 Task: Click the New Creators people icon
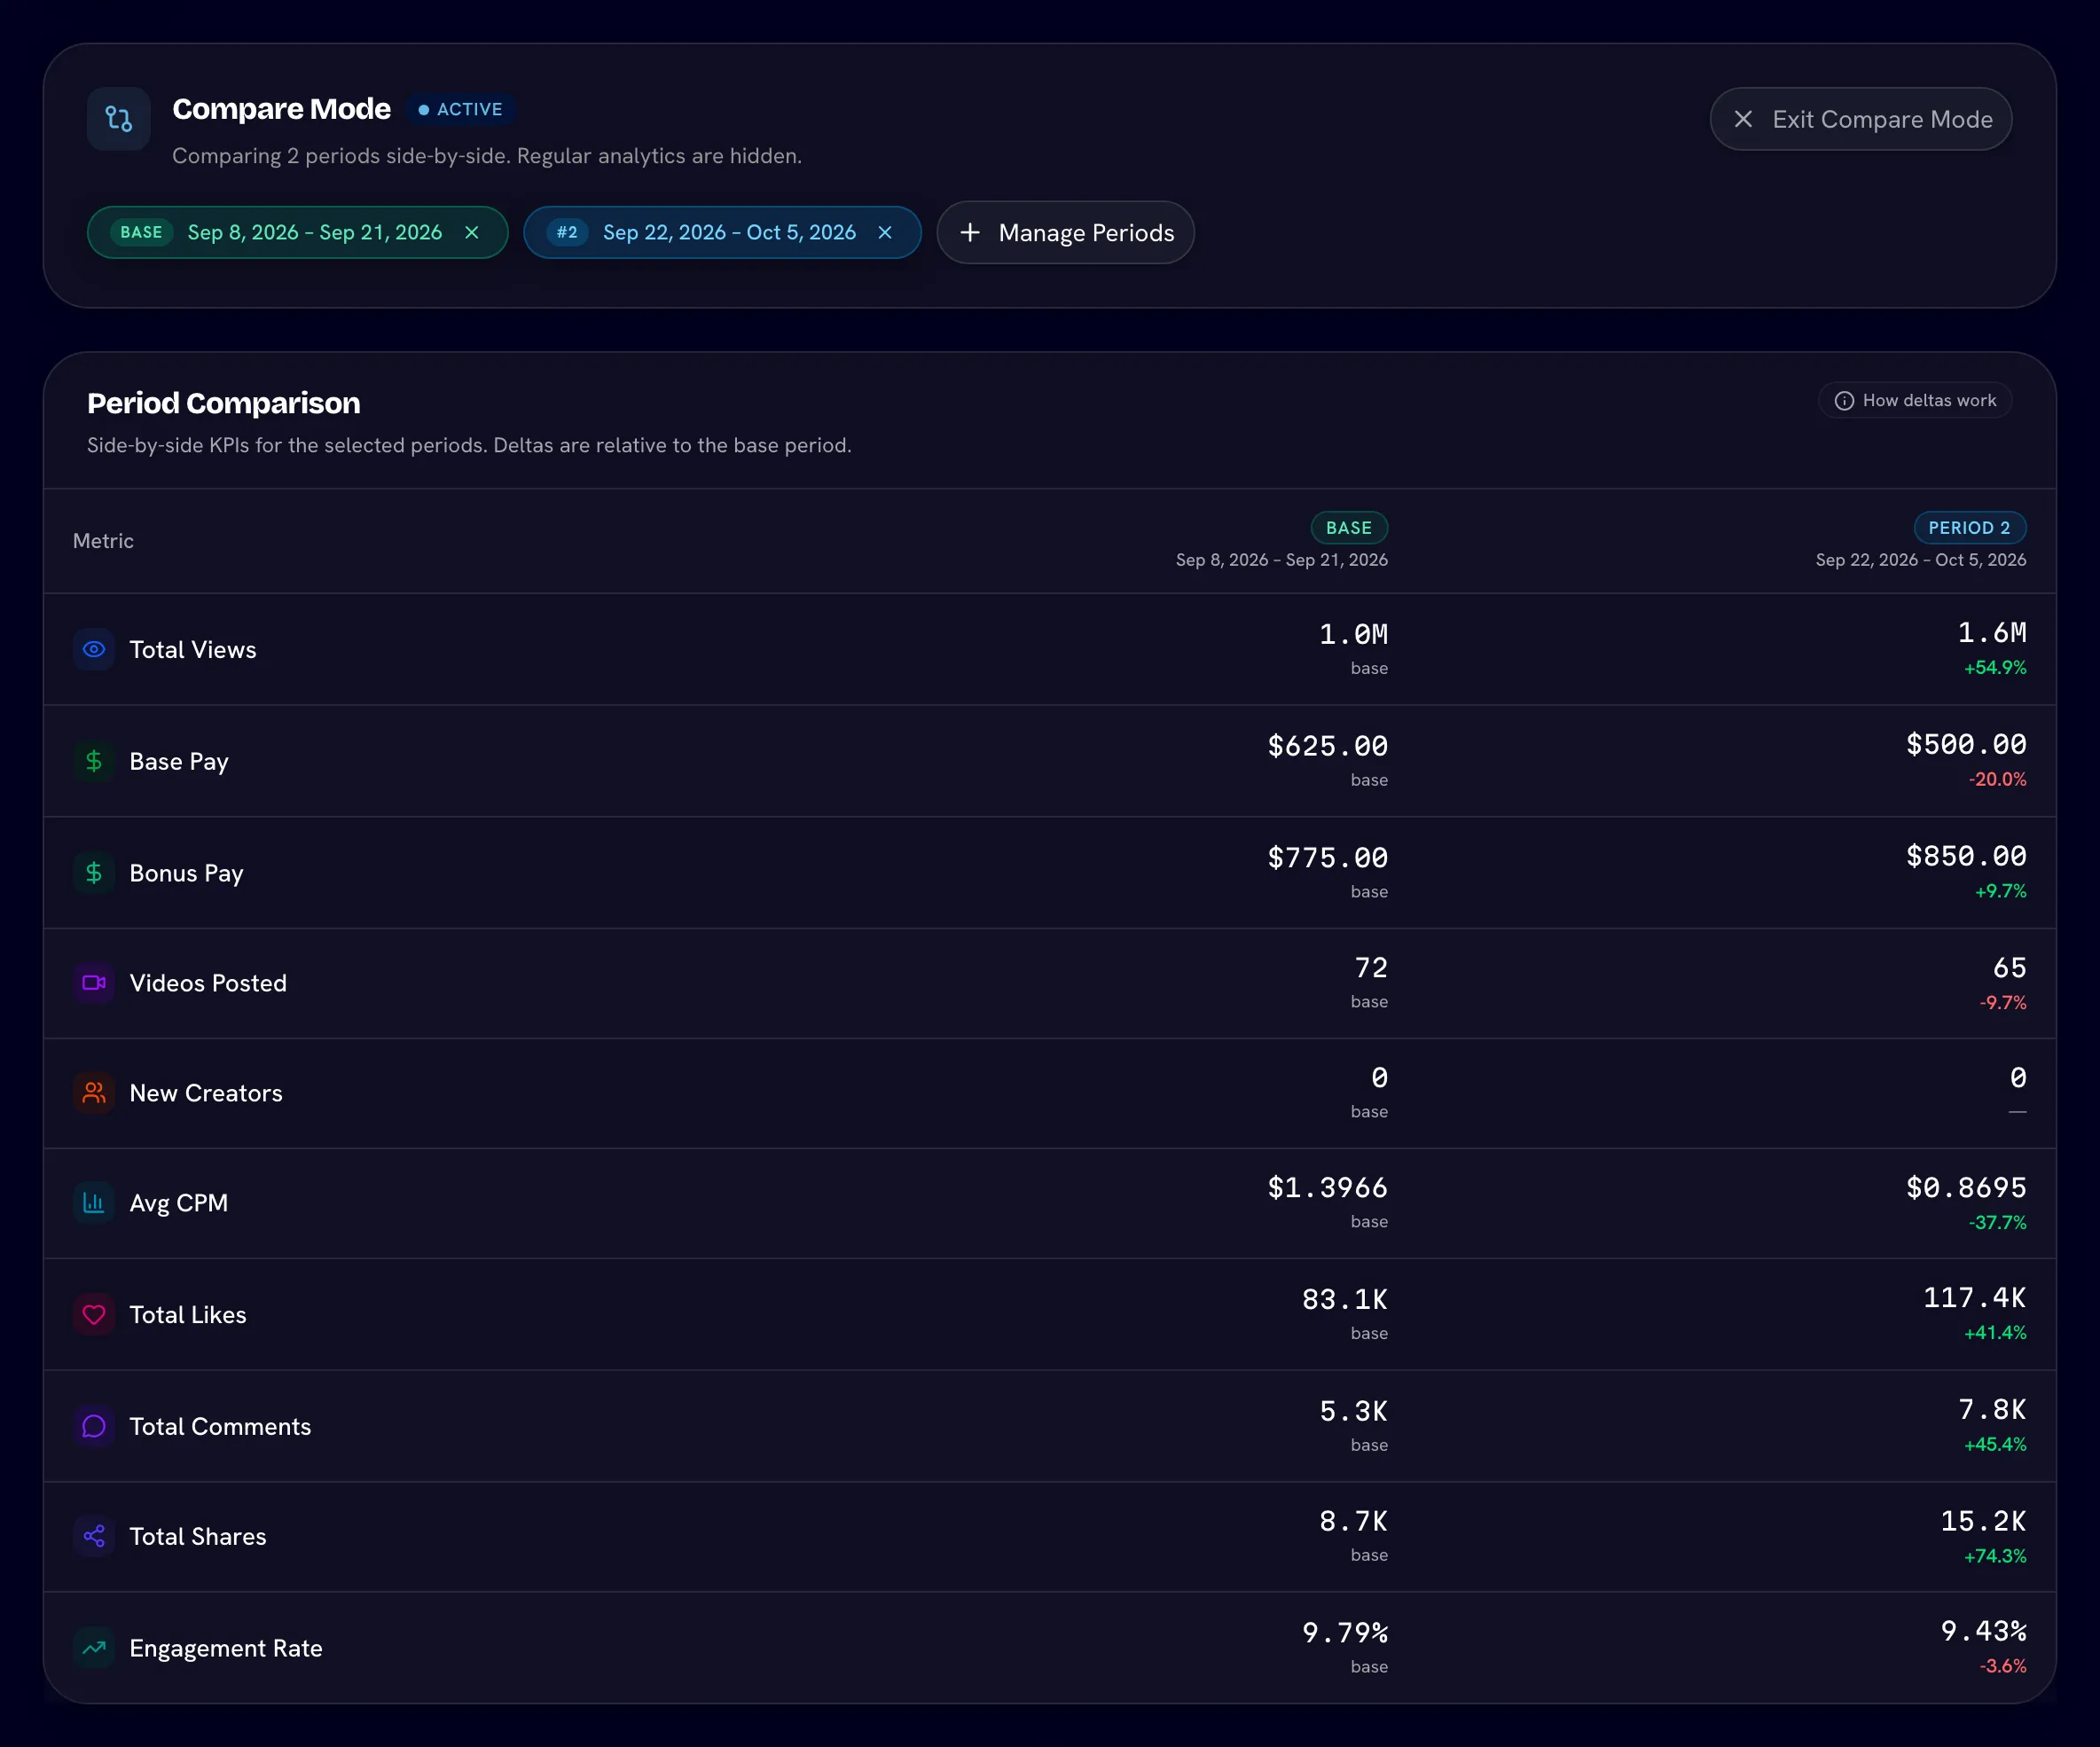(94, 1093)
